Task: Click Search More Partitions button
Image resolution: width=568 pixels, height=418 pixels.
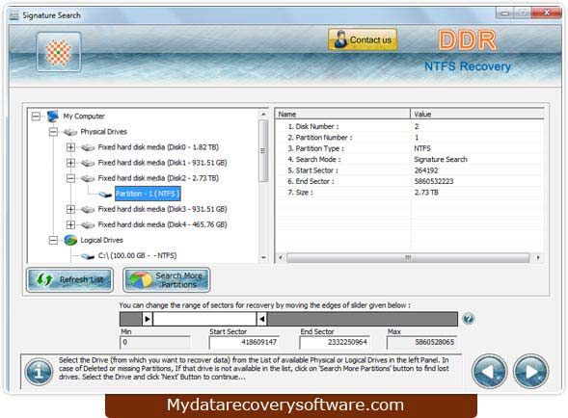Action: (166, 279)
